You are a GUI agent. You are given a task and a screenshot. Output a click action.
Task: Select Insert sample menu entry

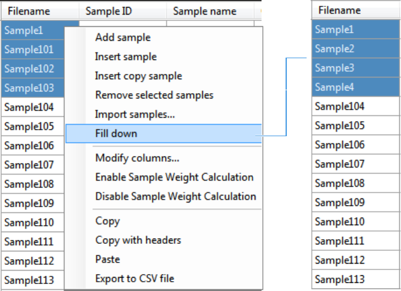[125, 56]
